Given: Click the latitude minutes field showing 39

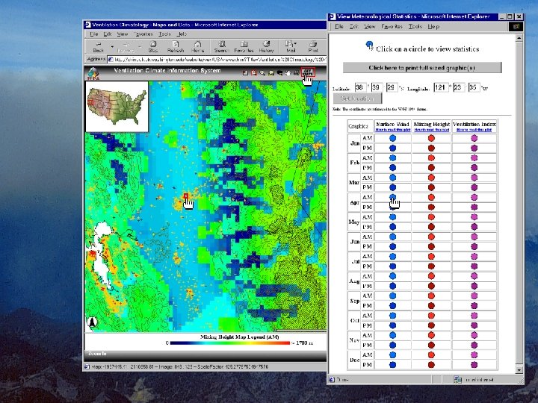Looking at the screenshot, I should point(377,87).
